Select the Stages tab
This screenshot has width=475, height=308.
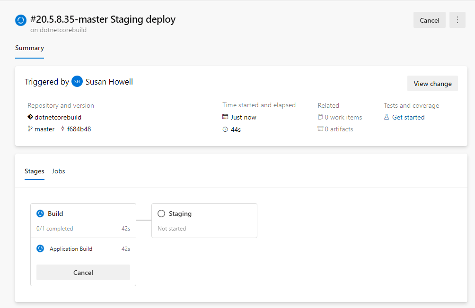tap(34, 171)
